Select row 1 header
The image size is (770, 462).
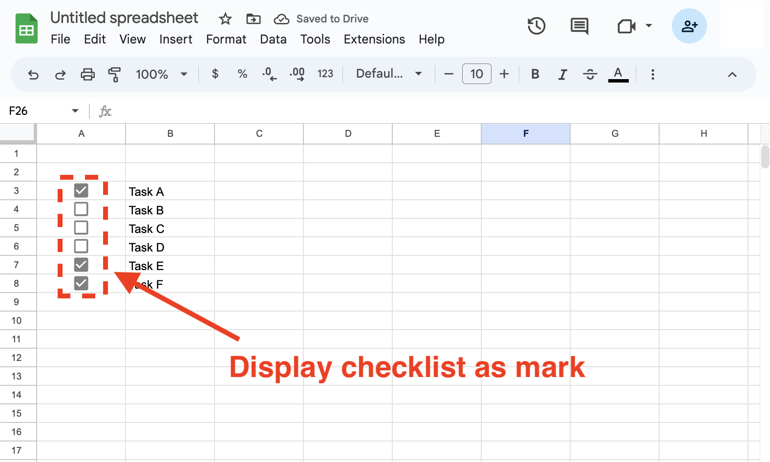tap(18, 153)
